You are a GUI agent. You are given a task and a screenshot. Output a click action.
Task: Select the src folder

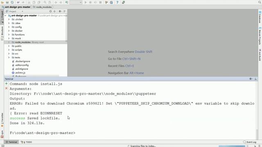[16, 53]
